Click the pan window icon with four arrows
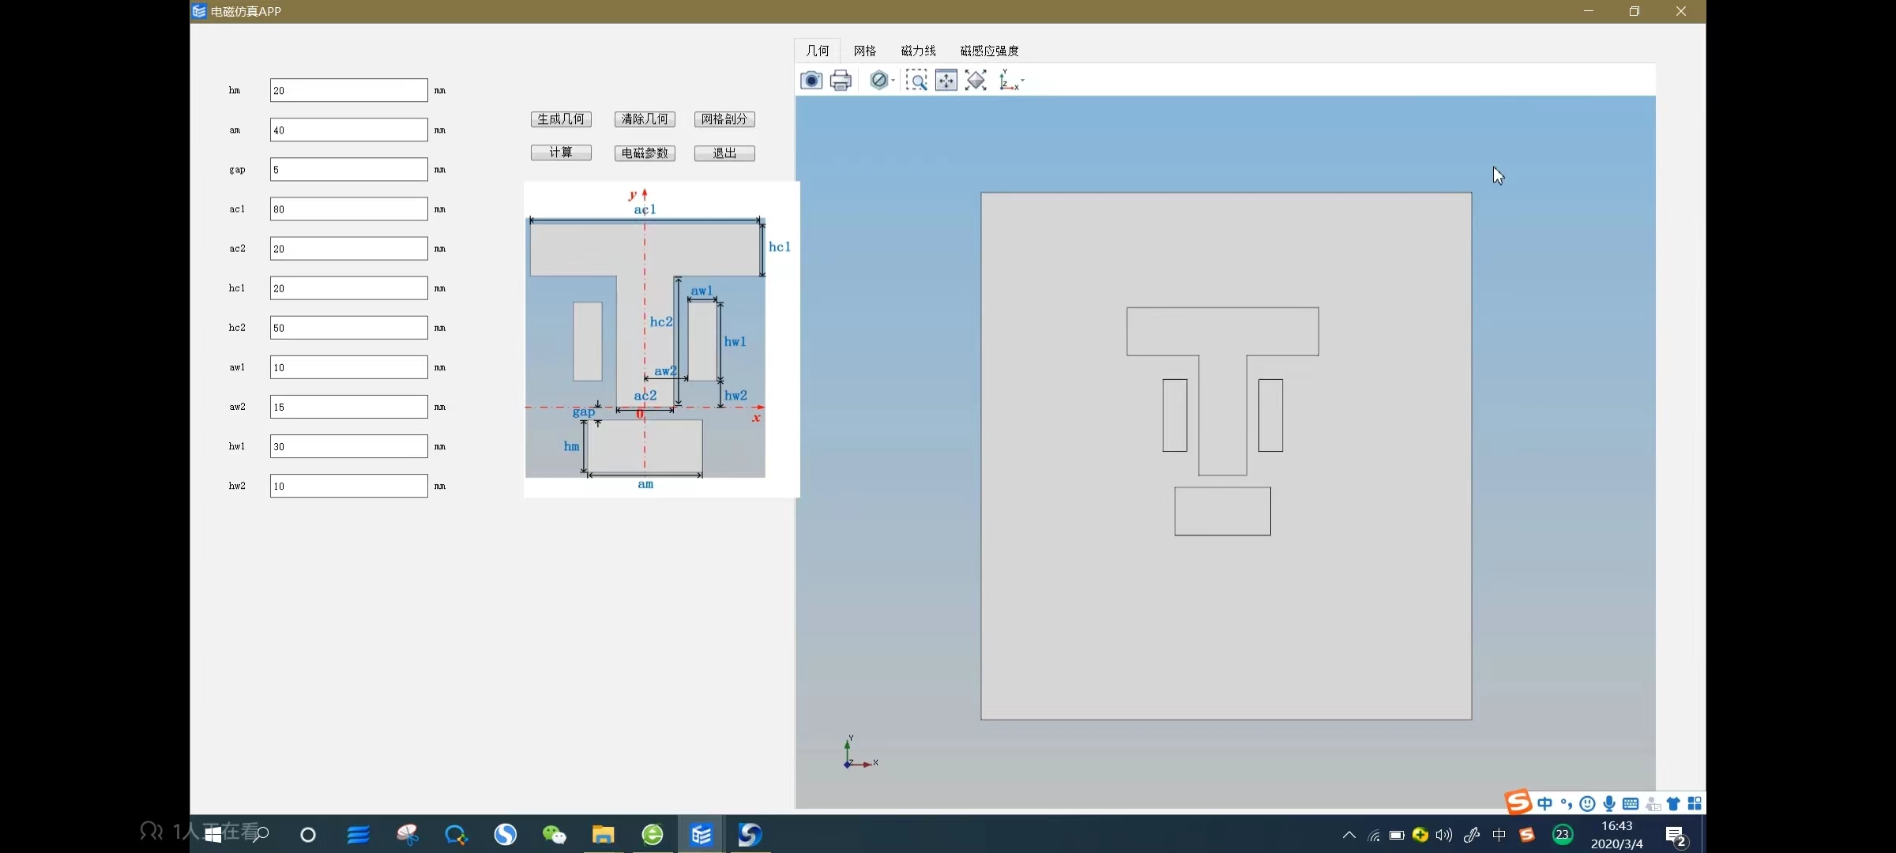 coord(946,81)
